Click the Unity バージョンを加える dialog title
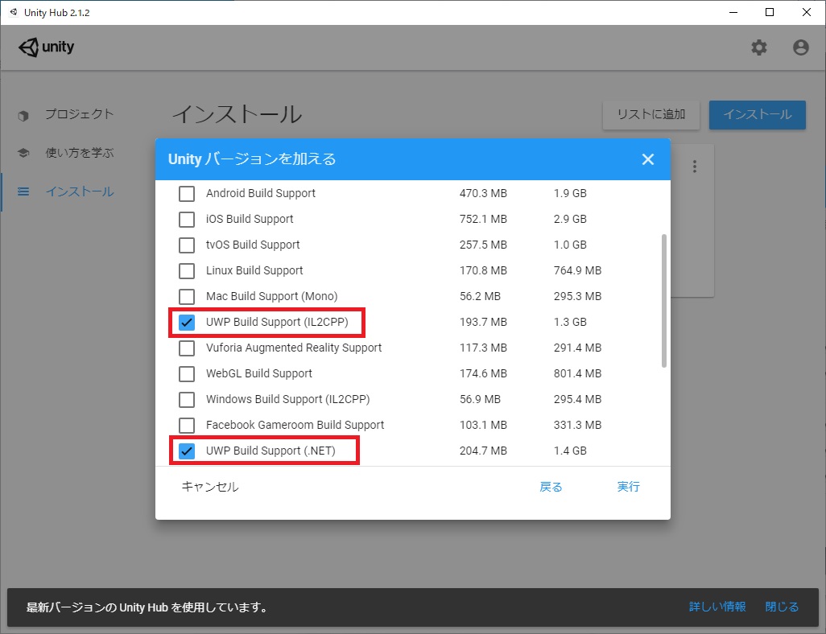 [252, 159]
